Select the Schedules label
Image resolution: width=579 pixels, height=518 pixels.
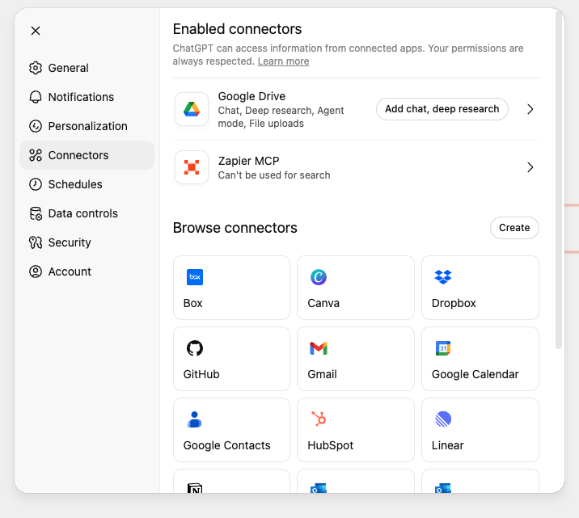pyautogui.click(x=75, y=184)
